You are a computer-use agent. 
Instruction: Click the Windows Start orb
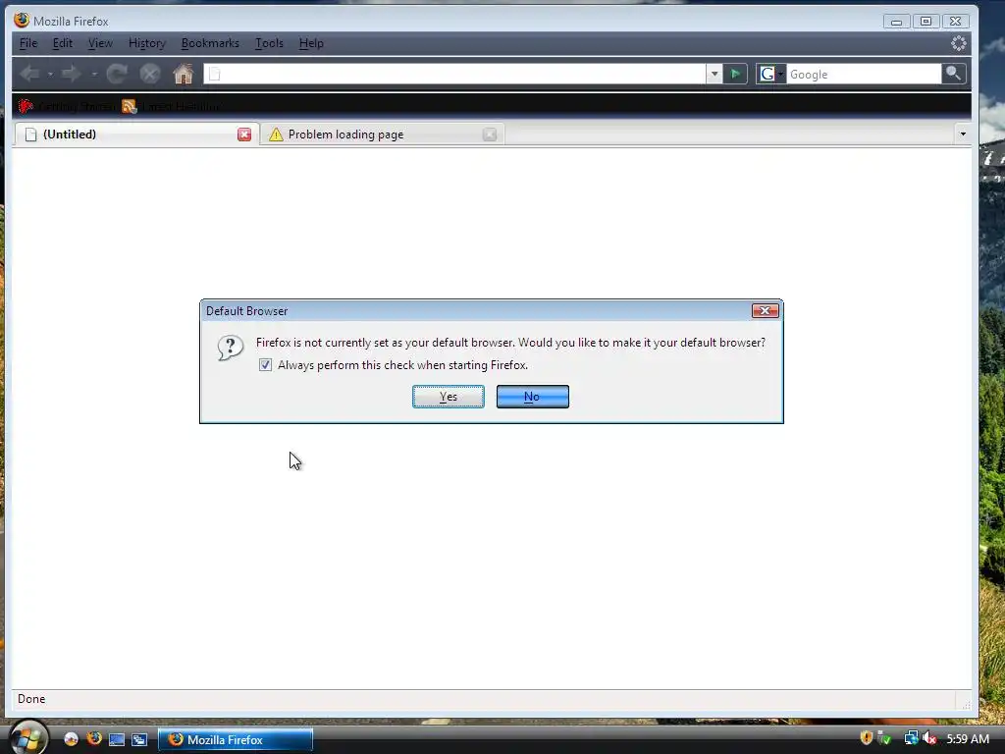(x=26, y=737)
